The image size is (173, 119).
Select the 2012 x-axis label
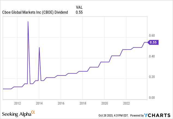point(17,103)
